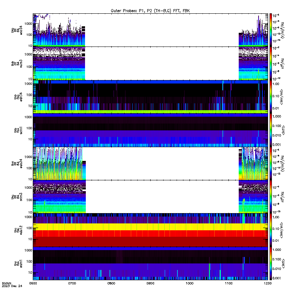
Task: Select the red-yellow thc fbk edc12 panel
Action: coord(150,230)
